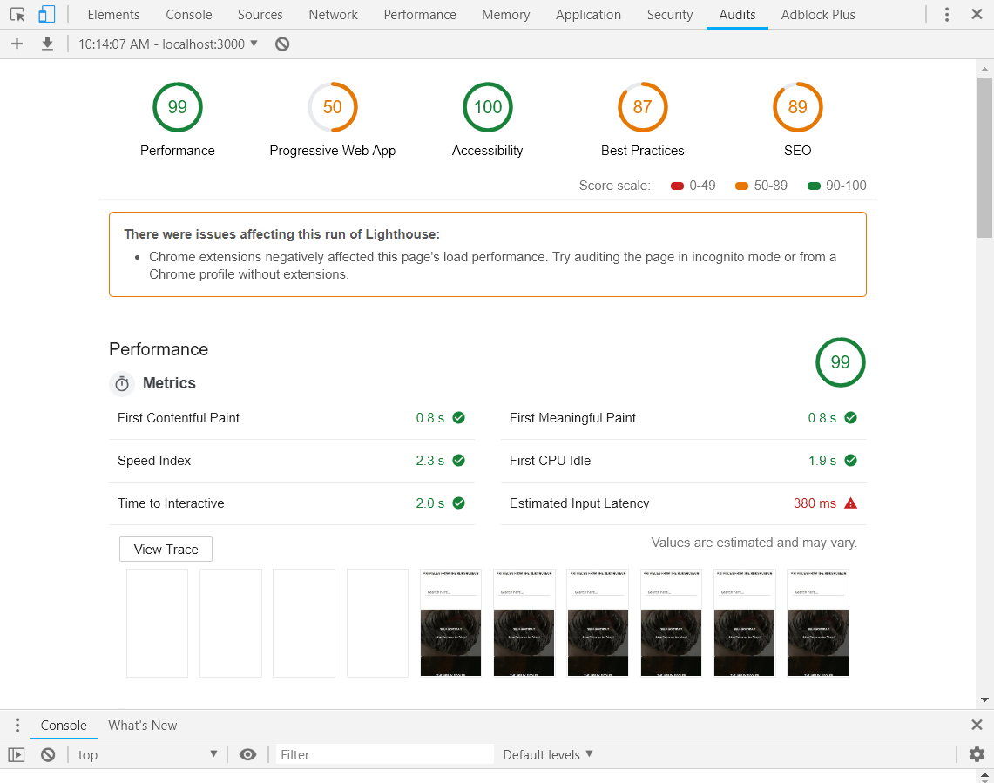Click green check icon for First Meaningful Paint
994x783 pixels.
click(851, 418)
